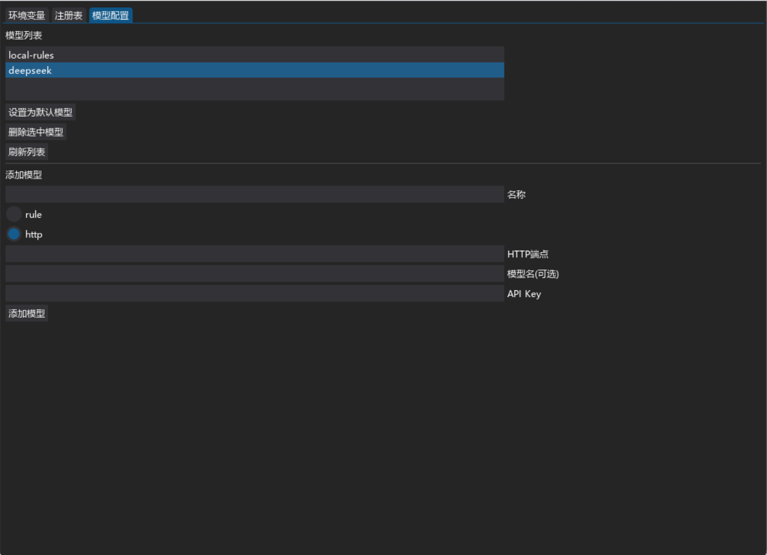
Task: Choose the http radio button
Action: 13,234
